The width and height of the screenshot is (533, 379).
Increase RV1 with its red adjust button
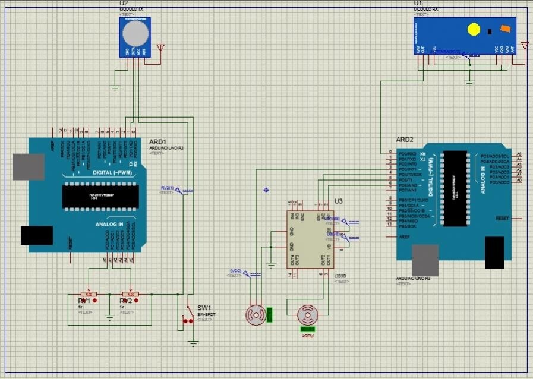coord(95,301)
